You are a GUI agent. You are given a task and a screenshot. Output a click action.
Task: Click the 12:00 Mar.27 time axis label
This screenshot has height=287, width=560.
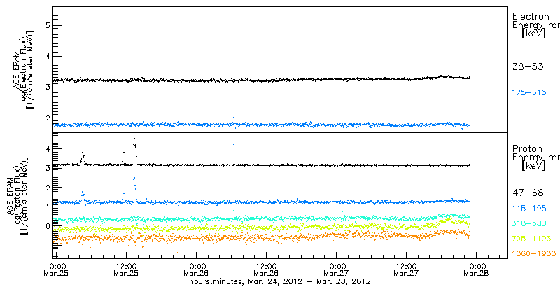(407, 270)
